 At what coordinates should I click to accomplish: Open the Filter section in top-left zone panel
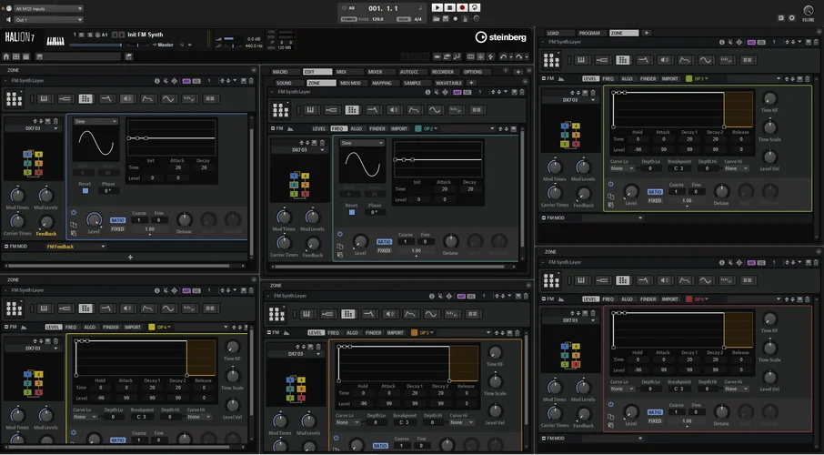point(106,98)
